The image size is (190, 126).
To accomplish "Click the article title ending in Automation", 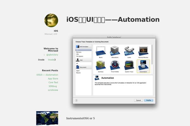I will [113, 20].
